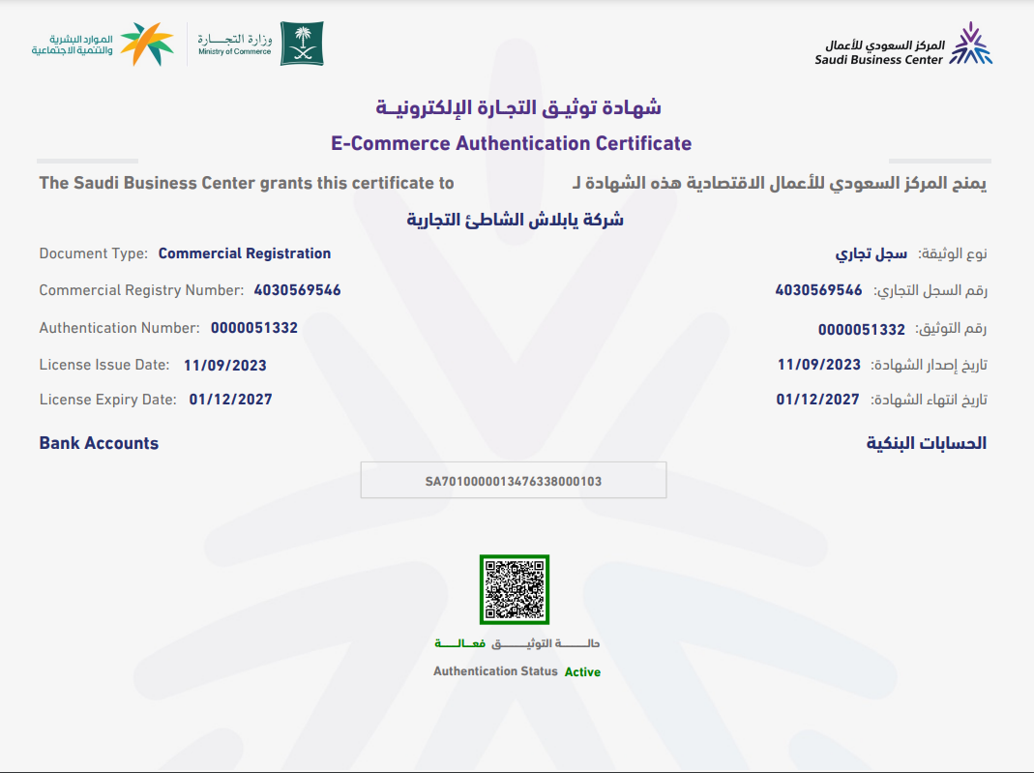Click date beside English License Expiry Date

[x=230, y=400]
